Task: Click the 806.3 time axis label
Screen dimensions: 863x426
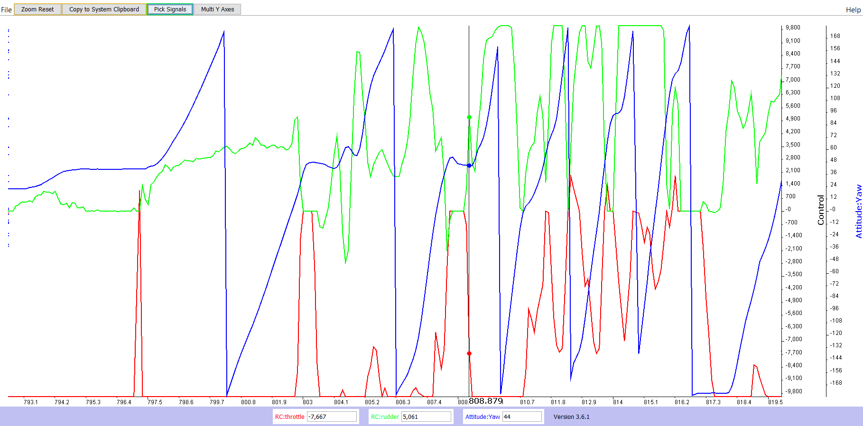Action: click(x=403, y=402)
